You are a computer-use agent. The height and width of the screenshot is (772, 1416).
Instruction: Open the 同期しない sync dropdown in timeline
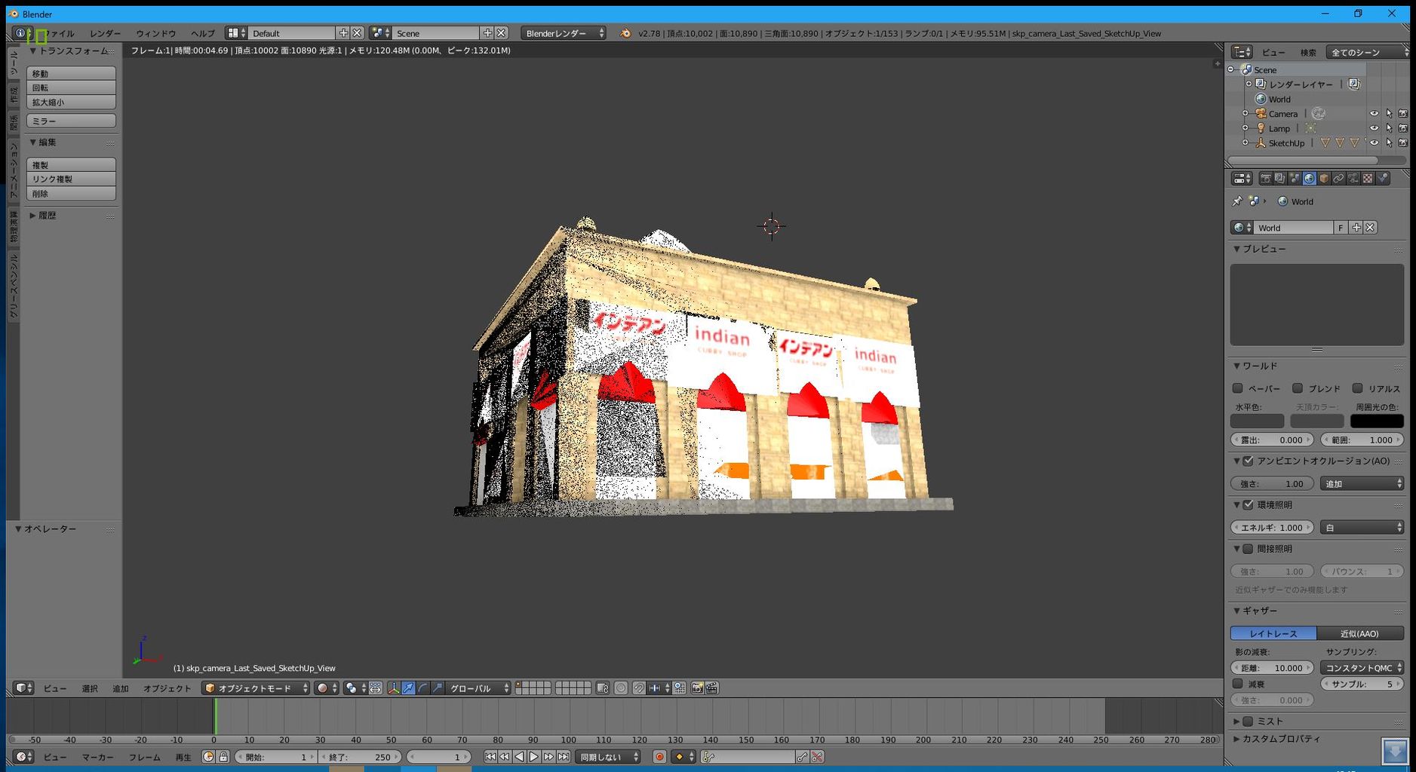point(608,757)
